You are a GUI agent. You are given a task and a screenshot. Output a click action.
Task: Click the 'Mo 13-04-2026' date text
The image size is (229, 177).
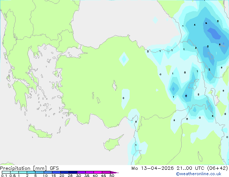click(x=152, y=168)
